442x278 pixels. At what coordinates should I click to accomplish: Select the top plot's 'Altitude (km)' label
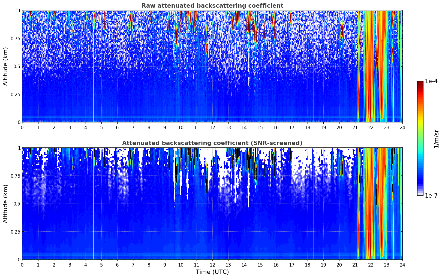point(6,66)
